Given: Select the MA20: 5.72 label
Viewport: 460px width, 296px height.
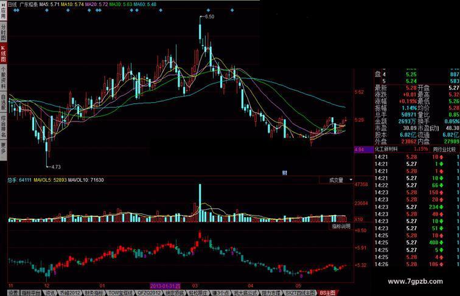Looking at the screenshot, I should [x=96, y=4].
